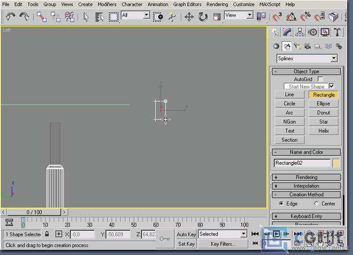The width and height of the screenshot is (353, 255).
Task: Open the MAXScript menu
Action: 270,4
